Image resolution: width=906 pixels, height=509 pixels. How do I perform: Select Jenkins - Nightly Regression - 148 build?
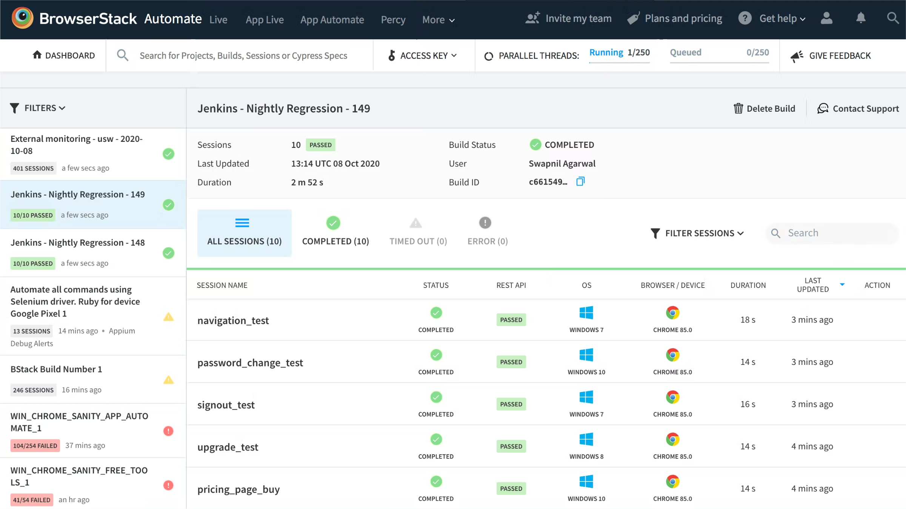[x=93, y=253]
